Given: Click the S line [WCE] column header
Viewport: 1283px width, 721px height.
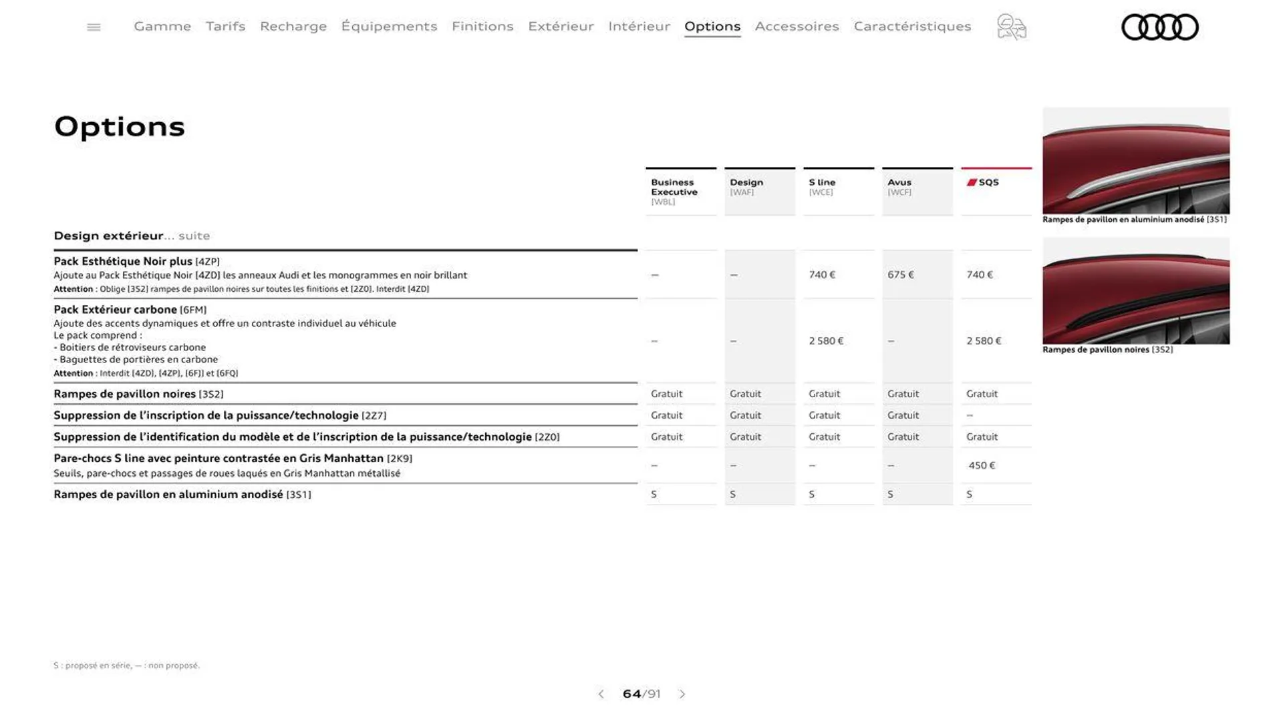Looking at the screenshot, I should coord(839,192).
